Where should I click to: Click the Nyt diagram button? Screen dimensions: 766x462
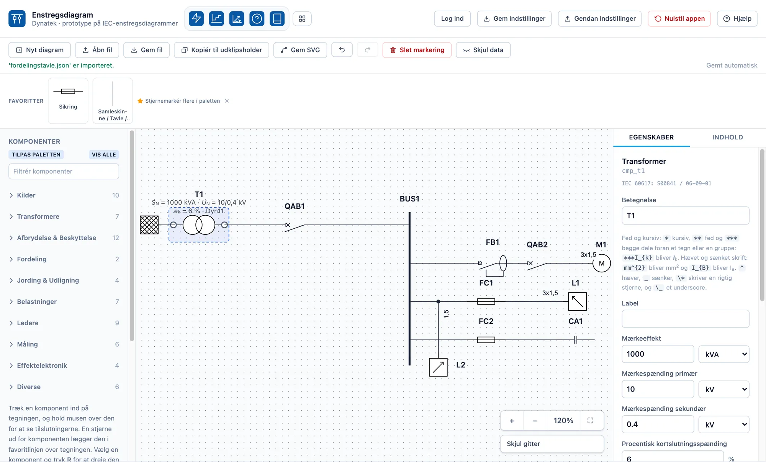39,50
